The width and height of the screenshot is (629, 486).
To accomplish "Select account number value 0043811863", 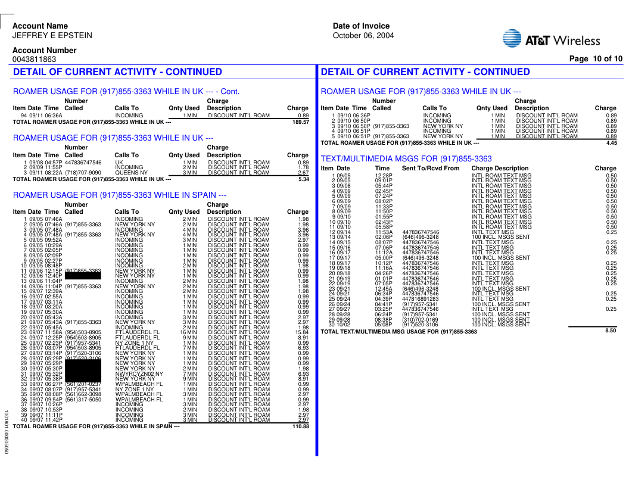I will 35,60.
